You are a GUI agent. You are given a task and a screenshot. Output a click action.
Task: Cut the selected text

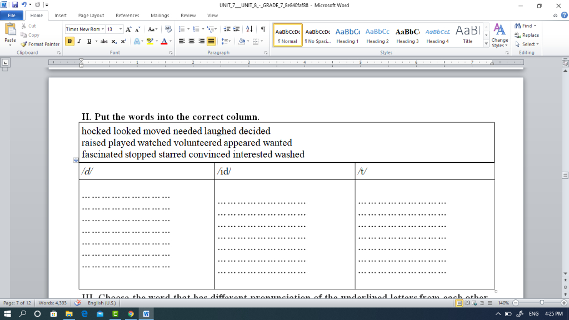(28, 26)
